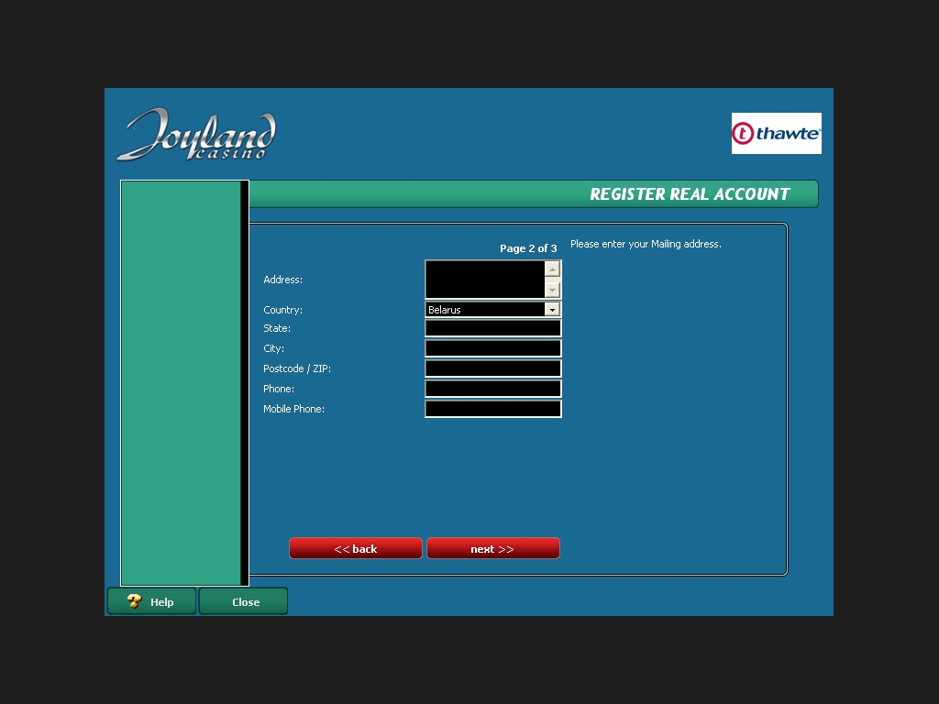Viewport: 939px width, 704px height.
Task: Click into the State field
Action: tap(493, 328)
